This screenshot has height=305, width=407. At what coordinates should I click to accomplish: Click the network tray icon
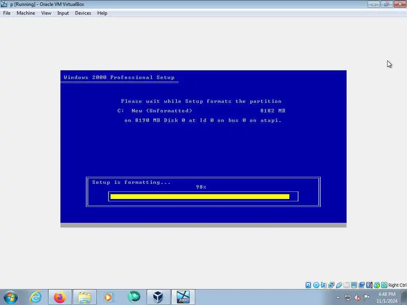(x=348, y=297)
